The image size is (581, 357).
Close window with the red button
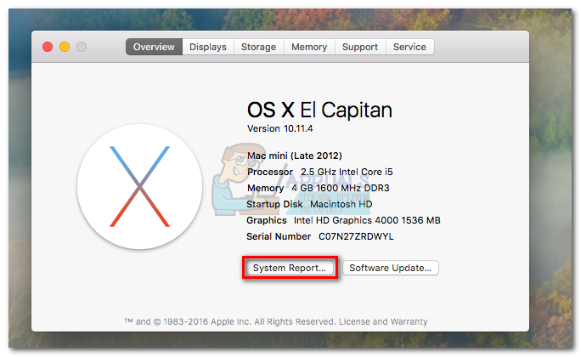(x=48, y=47)
